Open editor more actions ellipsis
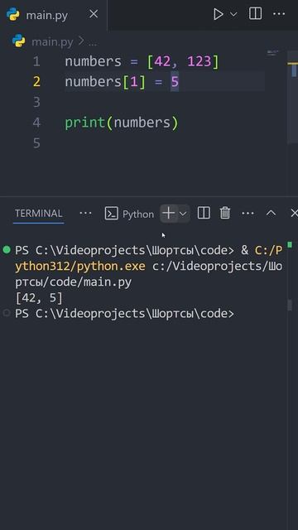Image resolution: width=298 pixels, height=530 pixels. click(x=279, y=14)
